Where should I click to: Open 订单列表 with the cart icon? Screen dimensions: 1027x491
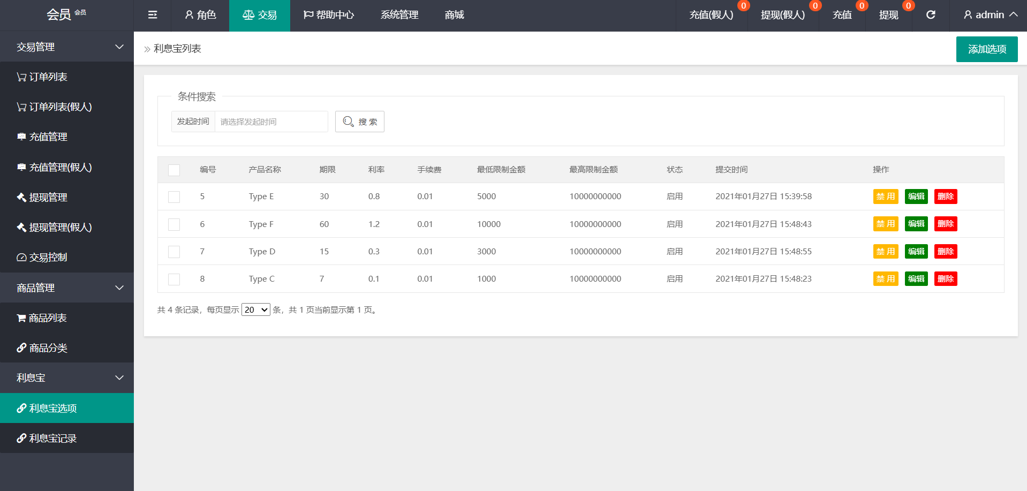pyautogui.click(x=48, y=77)
